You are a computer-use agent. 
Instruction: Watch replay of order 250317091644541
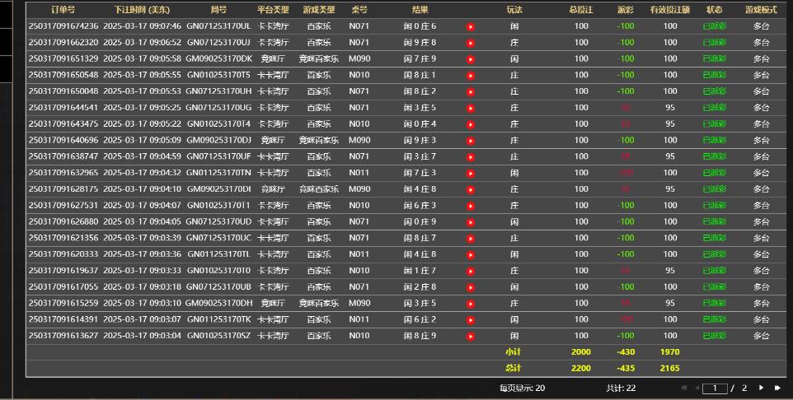pos(471,108)
